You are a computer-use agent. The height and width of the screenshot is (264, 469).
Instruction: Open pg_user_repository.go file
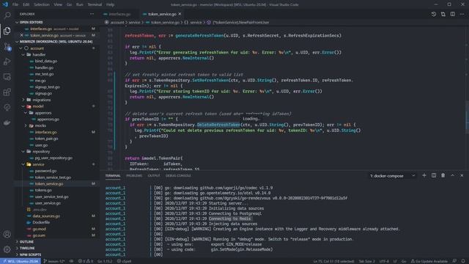53,158
